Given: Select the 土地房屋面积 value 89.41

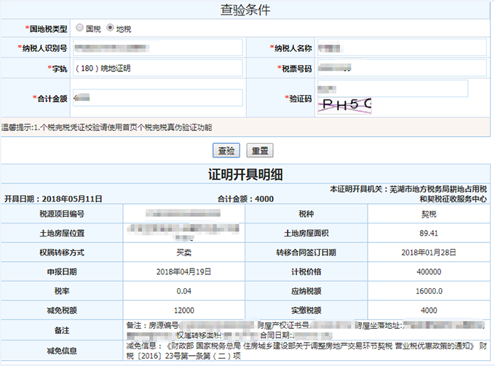Looking at the screenshot, I should [428, 234].
